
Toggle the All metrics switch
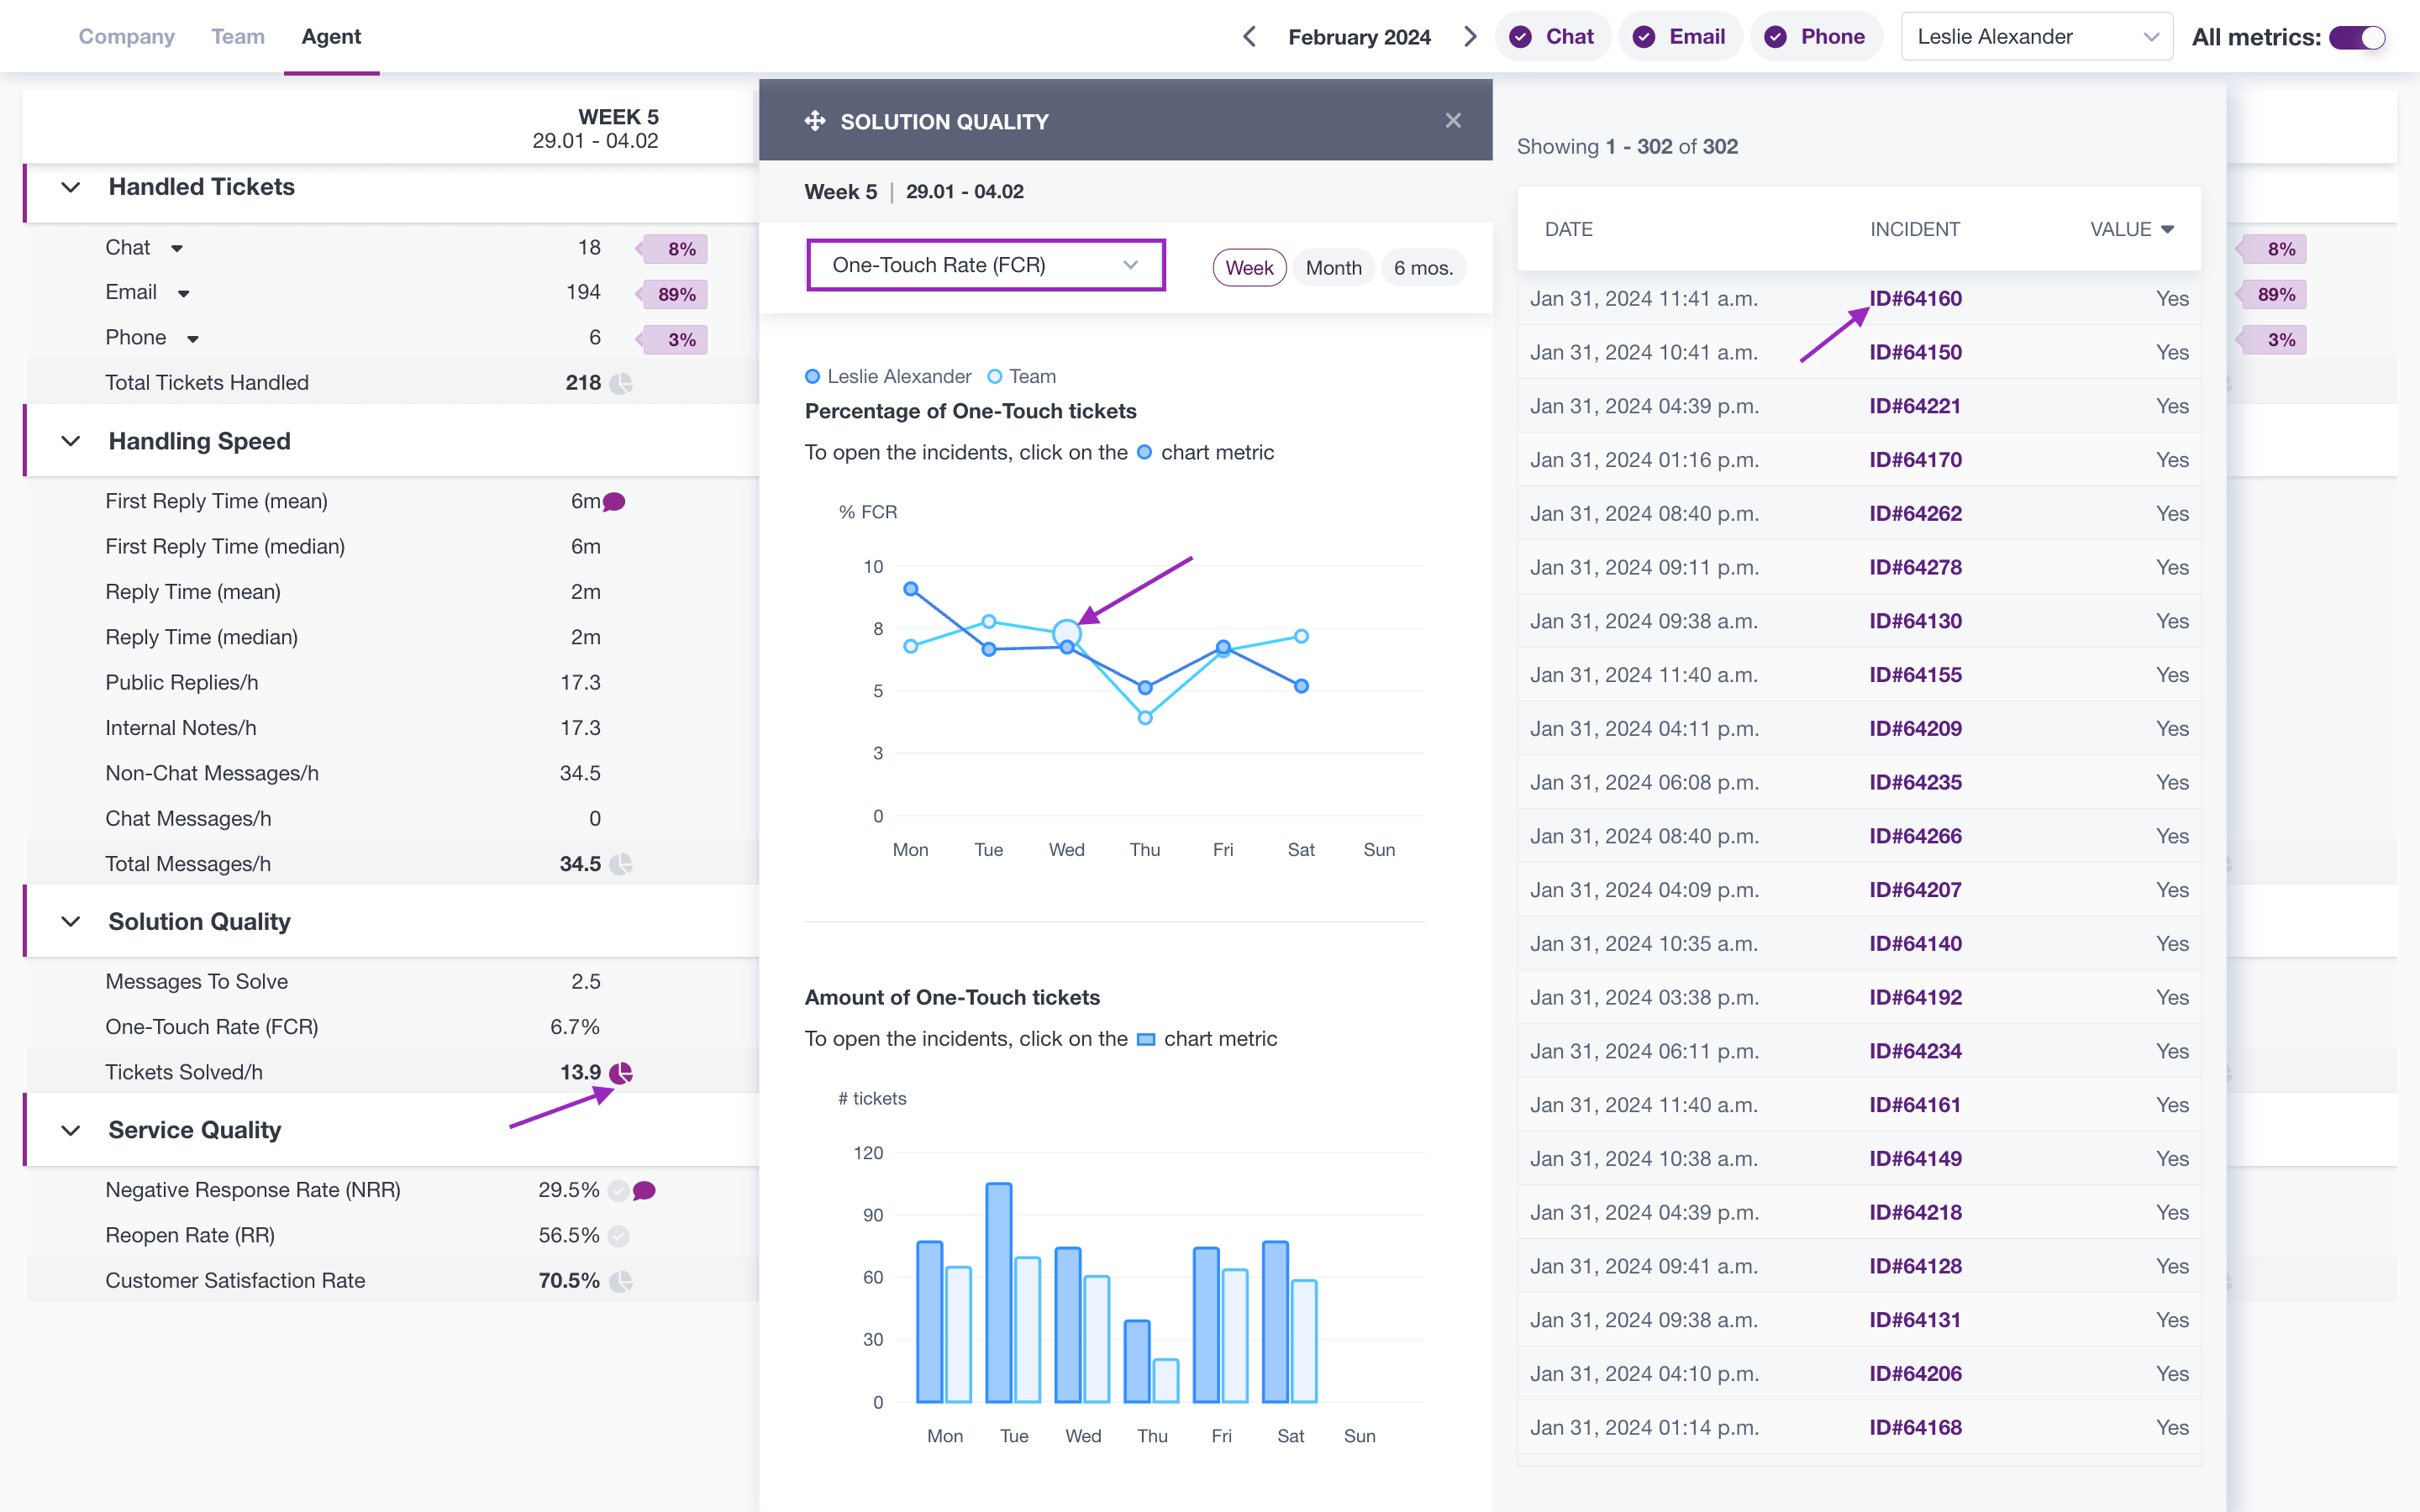2357,37
